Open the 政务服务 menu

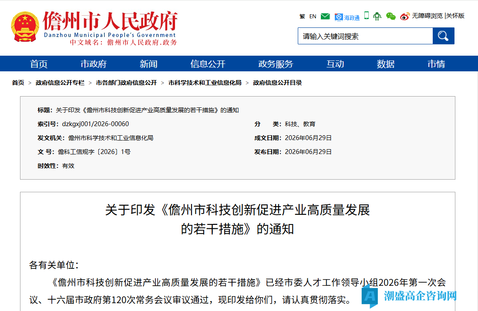pos(276,64)
